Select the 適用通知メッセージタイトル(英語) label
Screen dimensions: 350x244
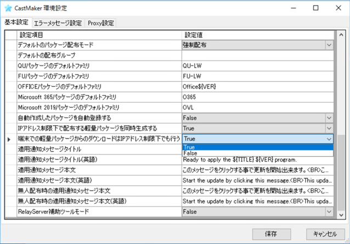tap(58, 160)
